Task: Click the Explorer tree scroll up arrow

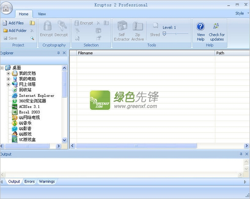Action: click(64, 68)
